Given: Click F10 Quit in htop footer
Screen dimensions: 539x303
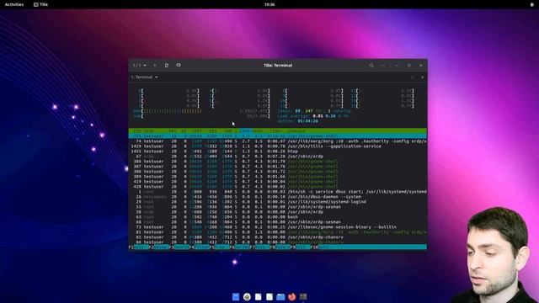Looking at the screenshot, I should 321,247.
